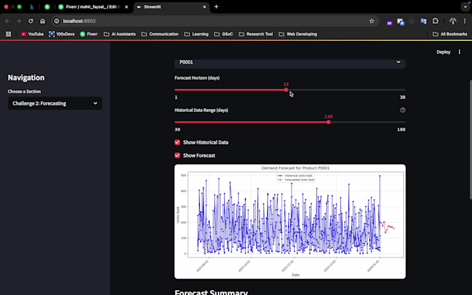Click the Forecast Summary heading
Screen dimensions: 472x295
211,292
